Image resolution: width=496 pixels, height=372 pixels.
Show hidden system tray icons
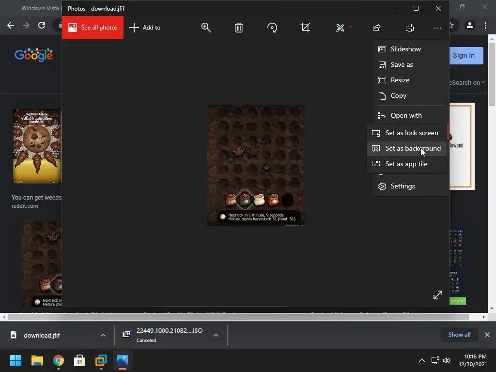(x=422, y=360)
